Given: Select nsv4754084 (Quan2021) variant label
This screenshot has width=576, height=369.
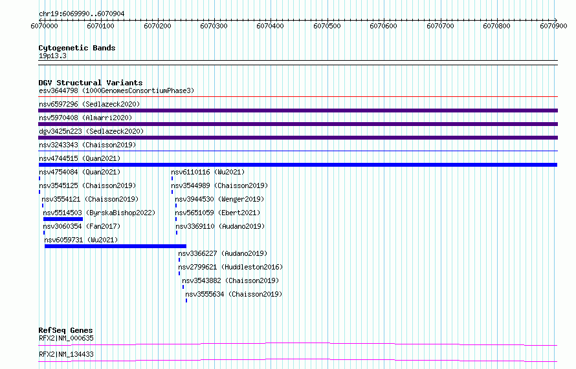Looking at the screenshot, I should [x=80, y=172].
